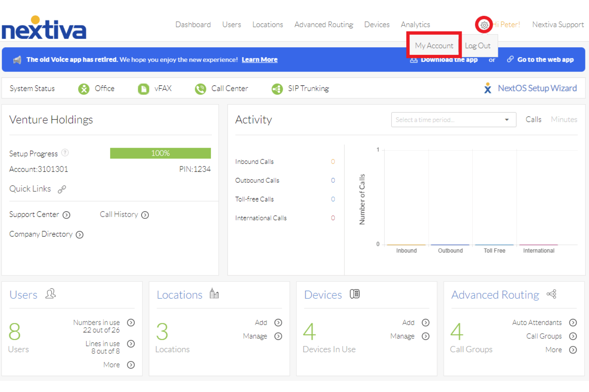Click NextOS Setup Wizard link

[x=537, y=88]
